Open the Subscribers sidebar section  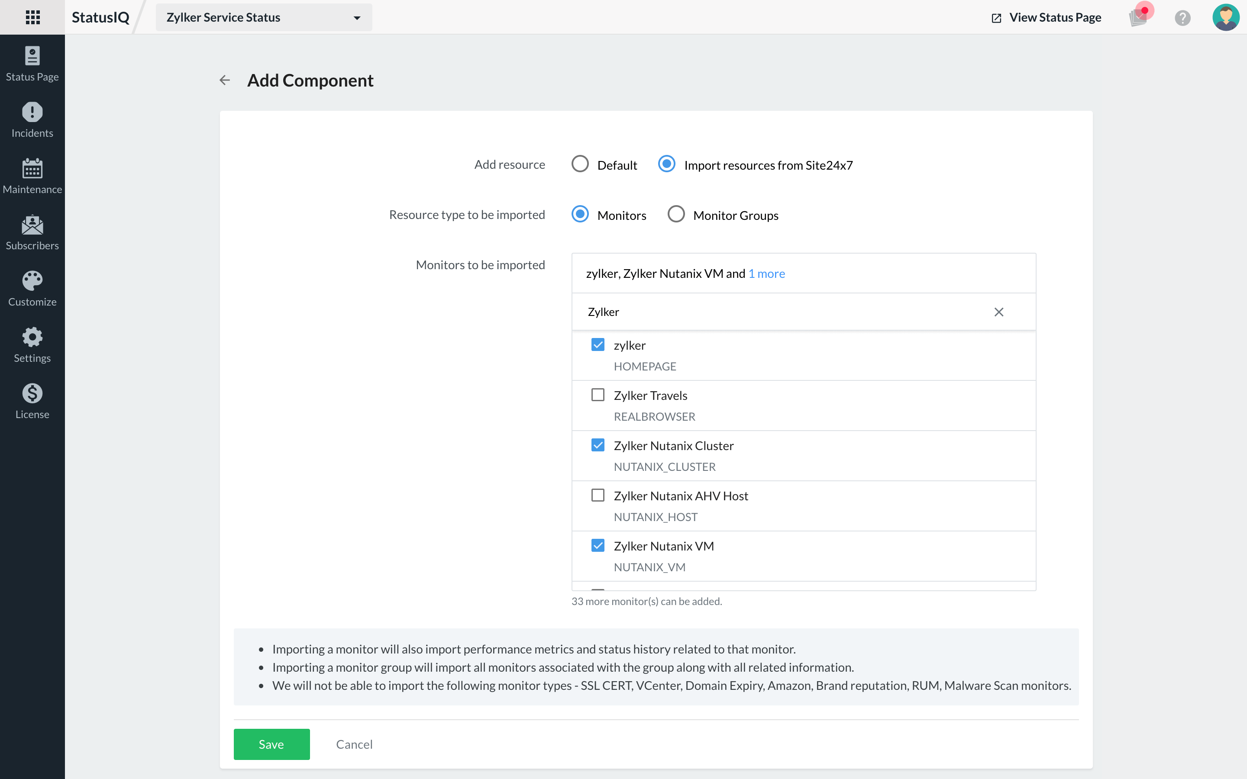click(32, 233)
